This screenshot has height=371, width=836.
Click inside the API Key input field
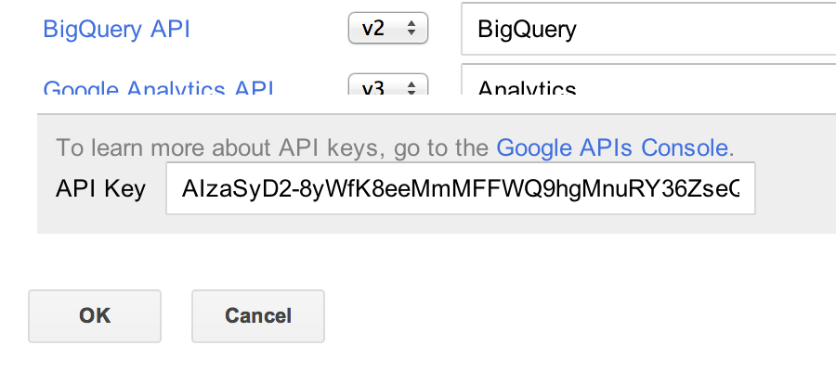(460, 189)
